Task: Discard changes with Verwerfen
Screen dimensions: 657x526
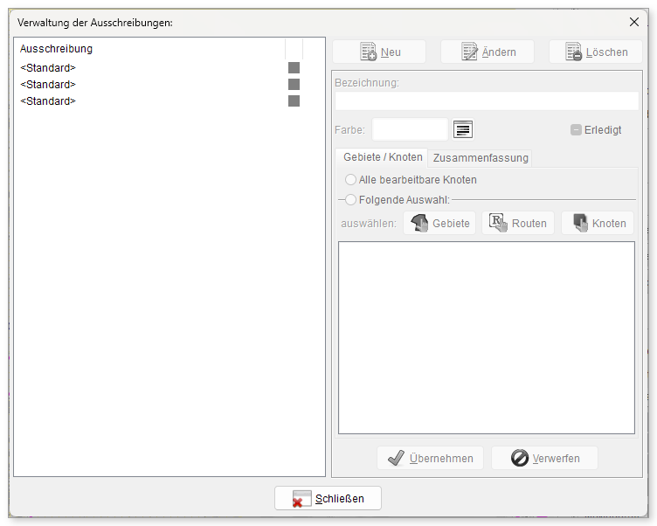Action: (544, 458)
